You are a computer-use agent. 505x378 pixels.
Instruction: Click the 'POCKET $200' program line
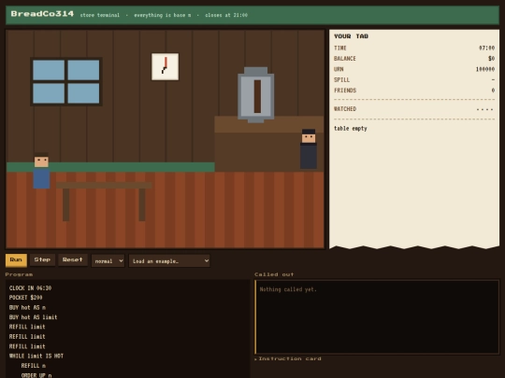point(25,298)
